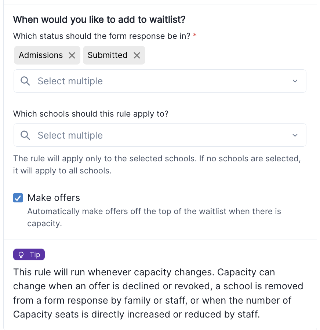
Task: Click the Submitted chip label
Action: click(x=108, y=55)
